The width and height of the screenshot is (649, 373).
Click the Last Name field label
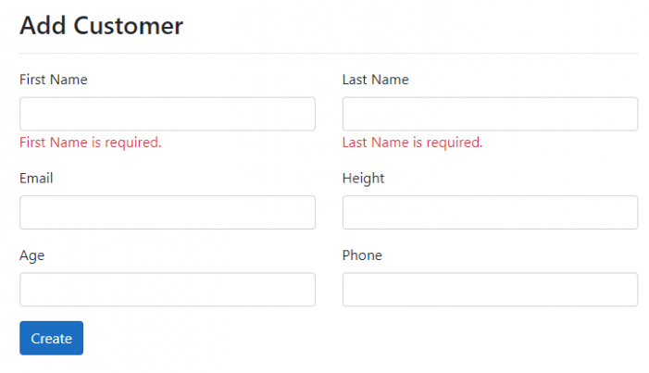click(375, 80)
